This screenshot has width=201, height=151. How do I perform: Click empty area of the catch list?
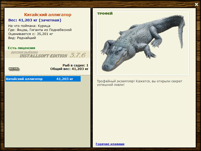point(47,114)
